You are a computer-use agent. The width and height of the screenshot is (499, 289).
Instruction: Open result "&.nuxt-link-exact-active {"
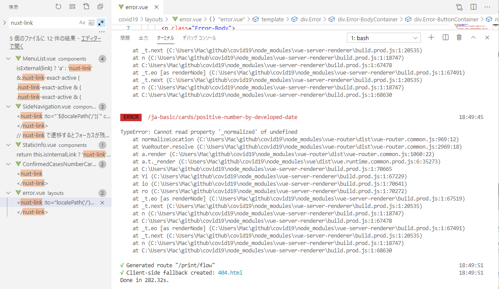tap(48, 78)
